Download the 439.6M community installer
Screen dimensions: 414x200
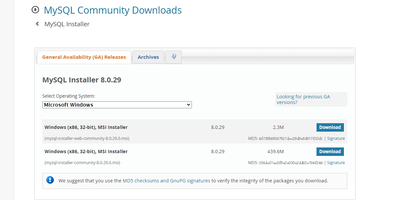(x=330, y=151)
